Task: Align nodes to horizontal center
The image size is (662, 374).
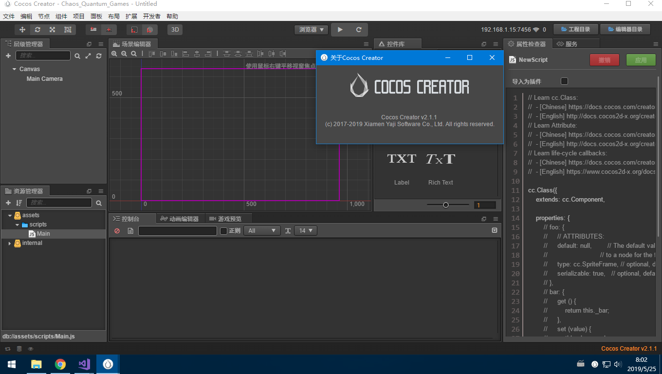Action: coord(197,54)
